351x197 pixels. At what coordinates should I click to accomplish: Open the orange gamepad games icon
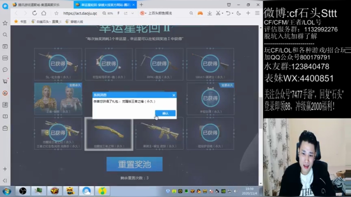200,13
